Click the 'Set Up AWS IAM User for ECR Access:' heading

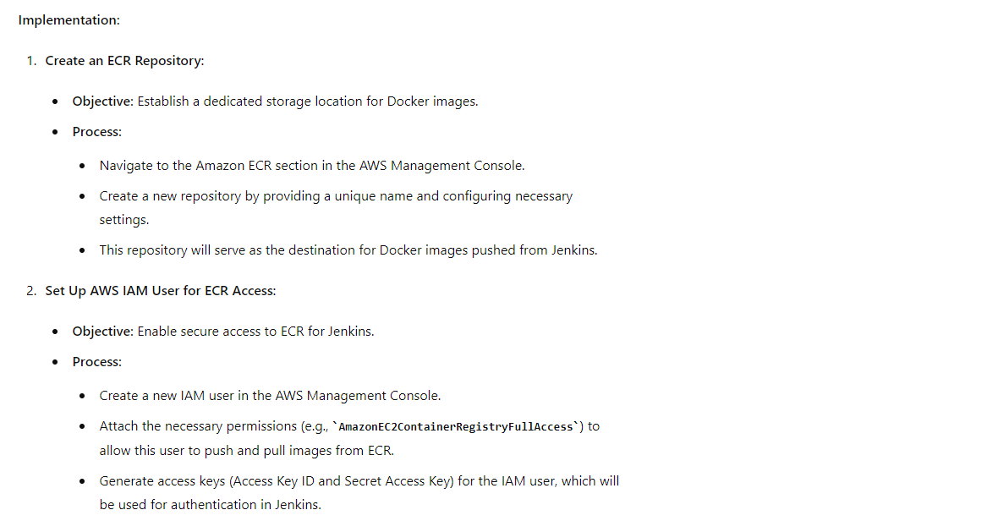coord(161,291)
